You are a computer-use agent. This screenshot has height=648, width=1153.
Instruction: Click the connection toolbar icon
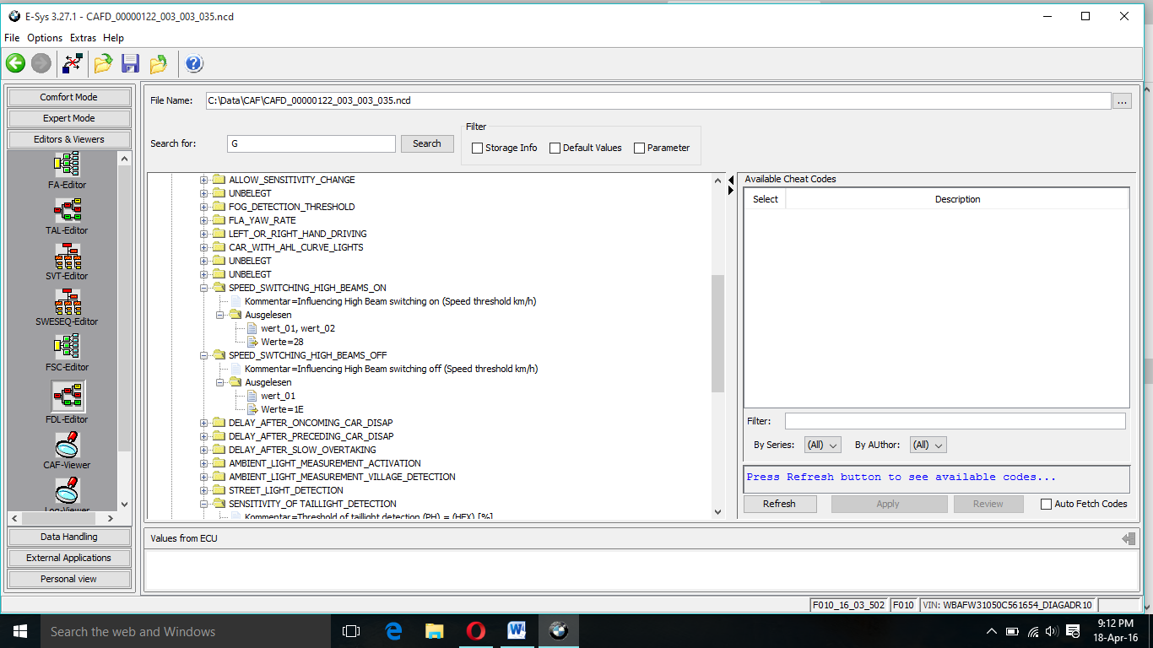(73, 63)
